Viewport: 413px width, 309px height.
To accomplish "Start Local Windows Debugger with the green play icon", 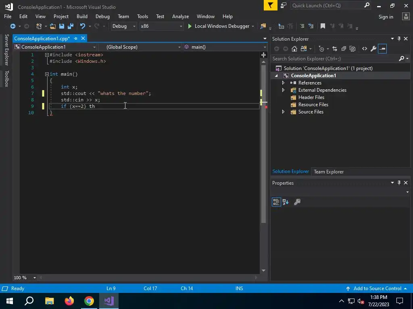I will tap(190, 26).
